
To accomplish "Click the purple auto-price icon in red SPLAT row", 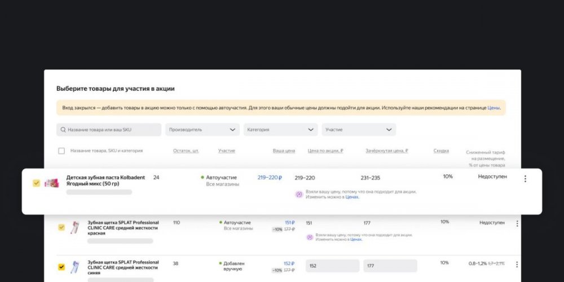I will pos(309,237).
